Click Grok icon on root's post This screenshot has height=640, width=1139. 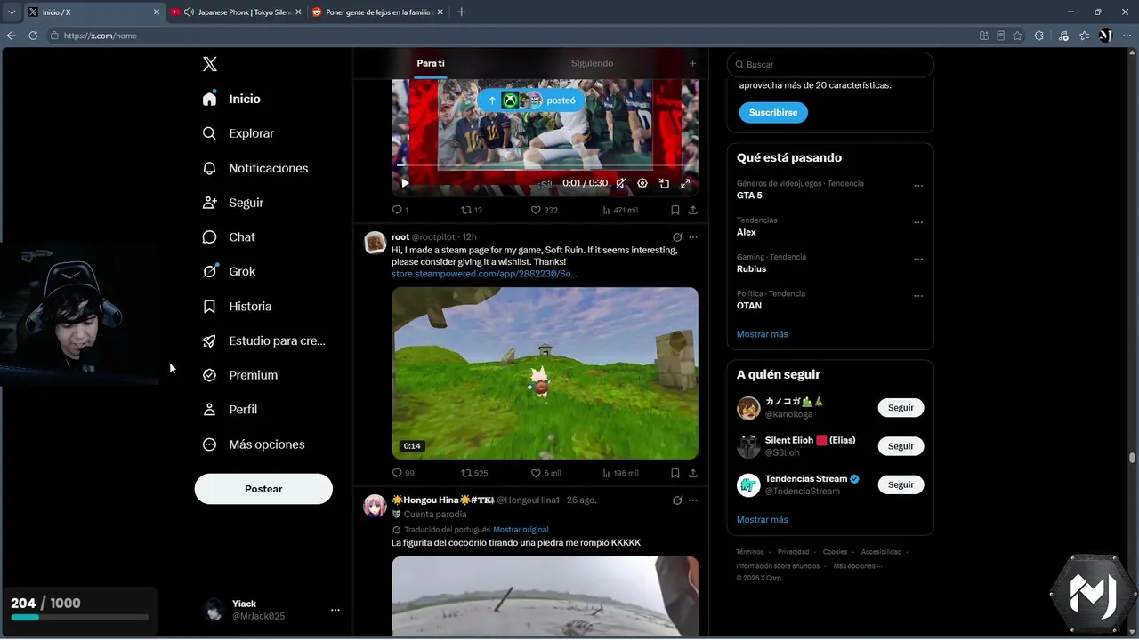click(677, 237)
